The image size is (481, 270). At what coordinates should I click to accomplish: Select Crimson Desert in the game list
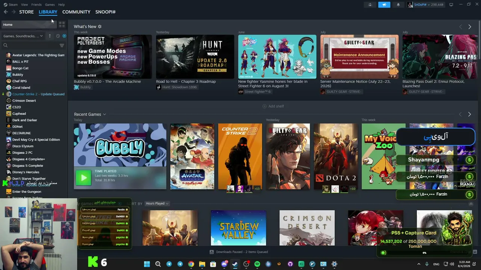click(24, 100)
